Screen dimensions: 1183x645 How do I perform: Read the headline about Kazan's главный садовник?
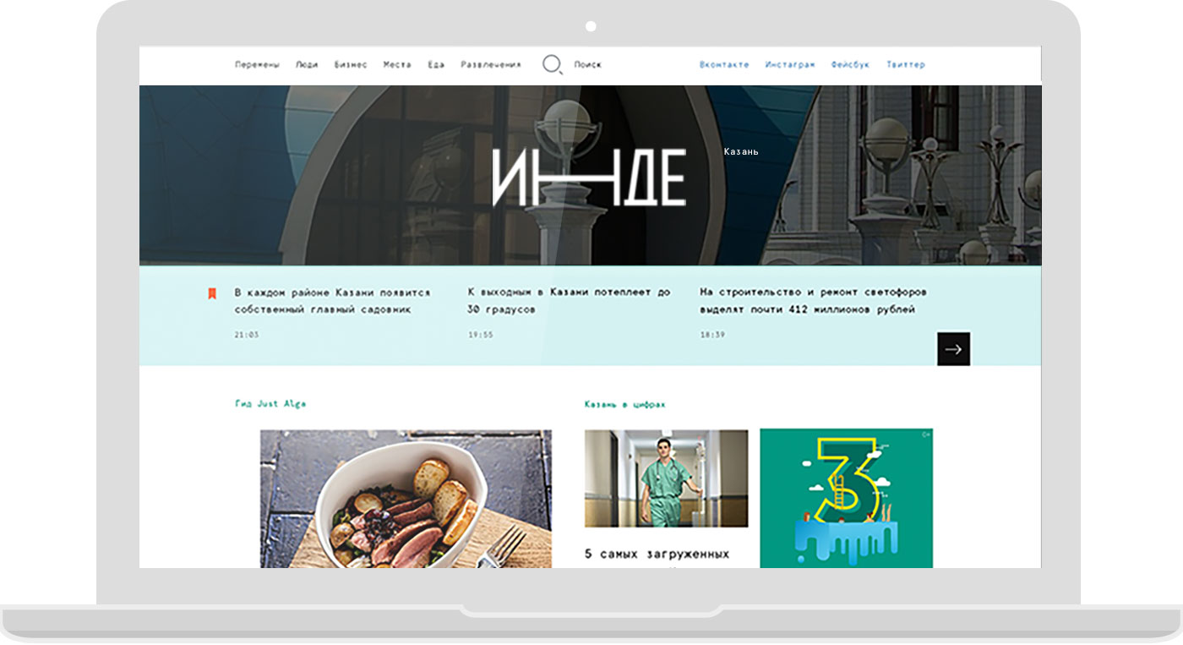[332, 301]
